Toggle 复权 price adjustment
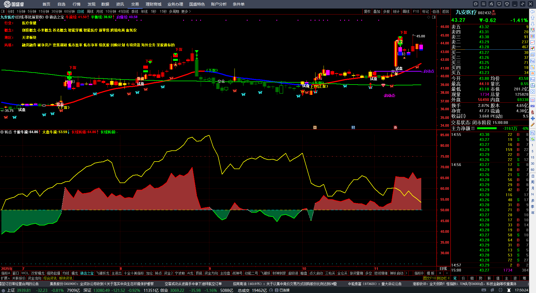The image size is (536, 293). [367, 11]
